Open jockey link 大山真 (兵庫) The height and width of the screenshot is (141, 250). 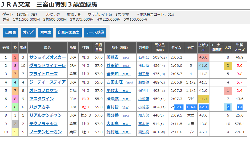pyautogui.click(x=119, y=124)
